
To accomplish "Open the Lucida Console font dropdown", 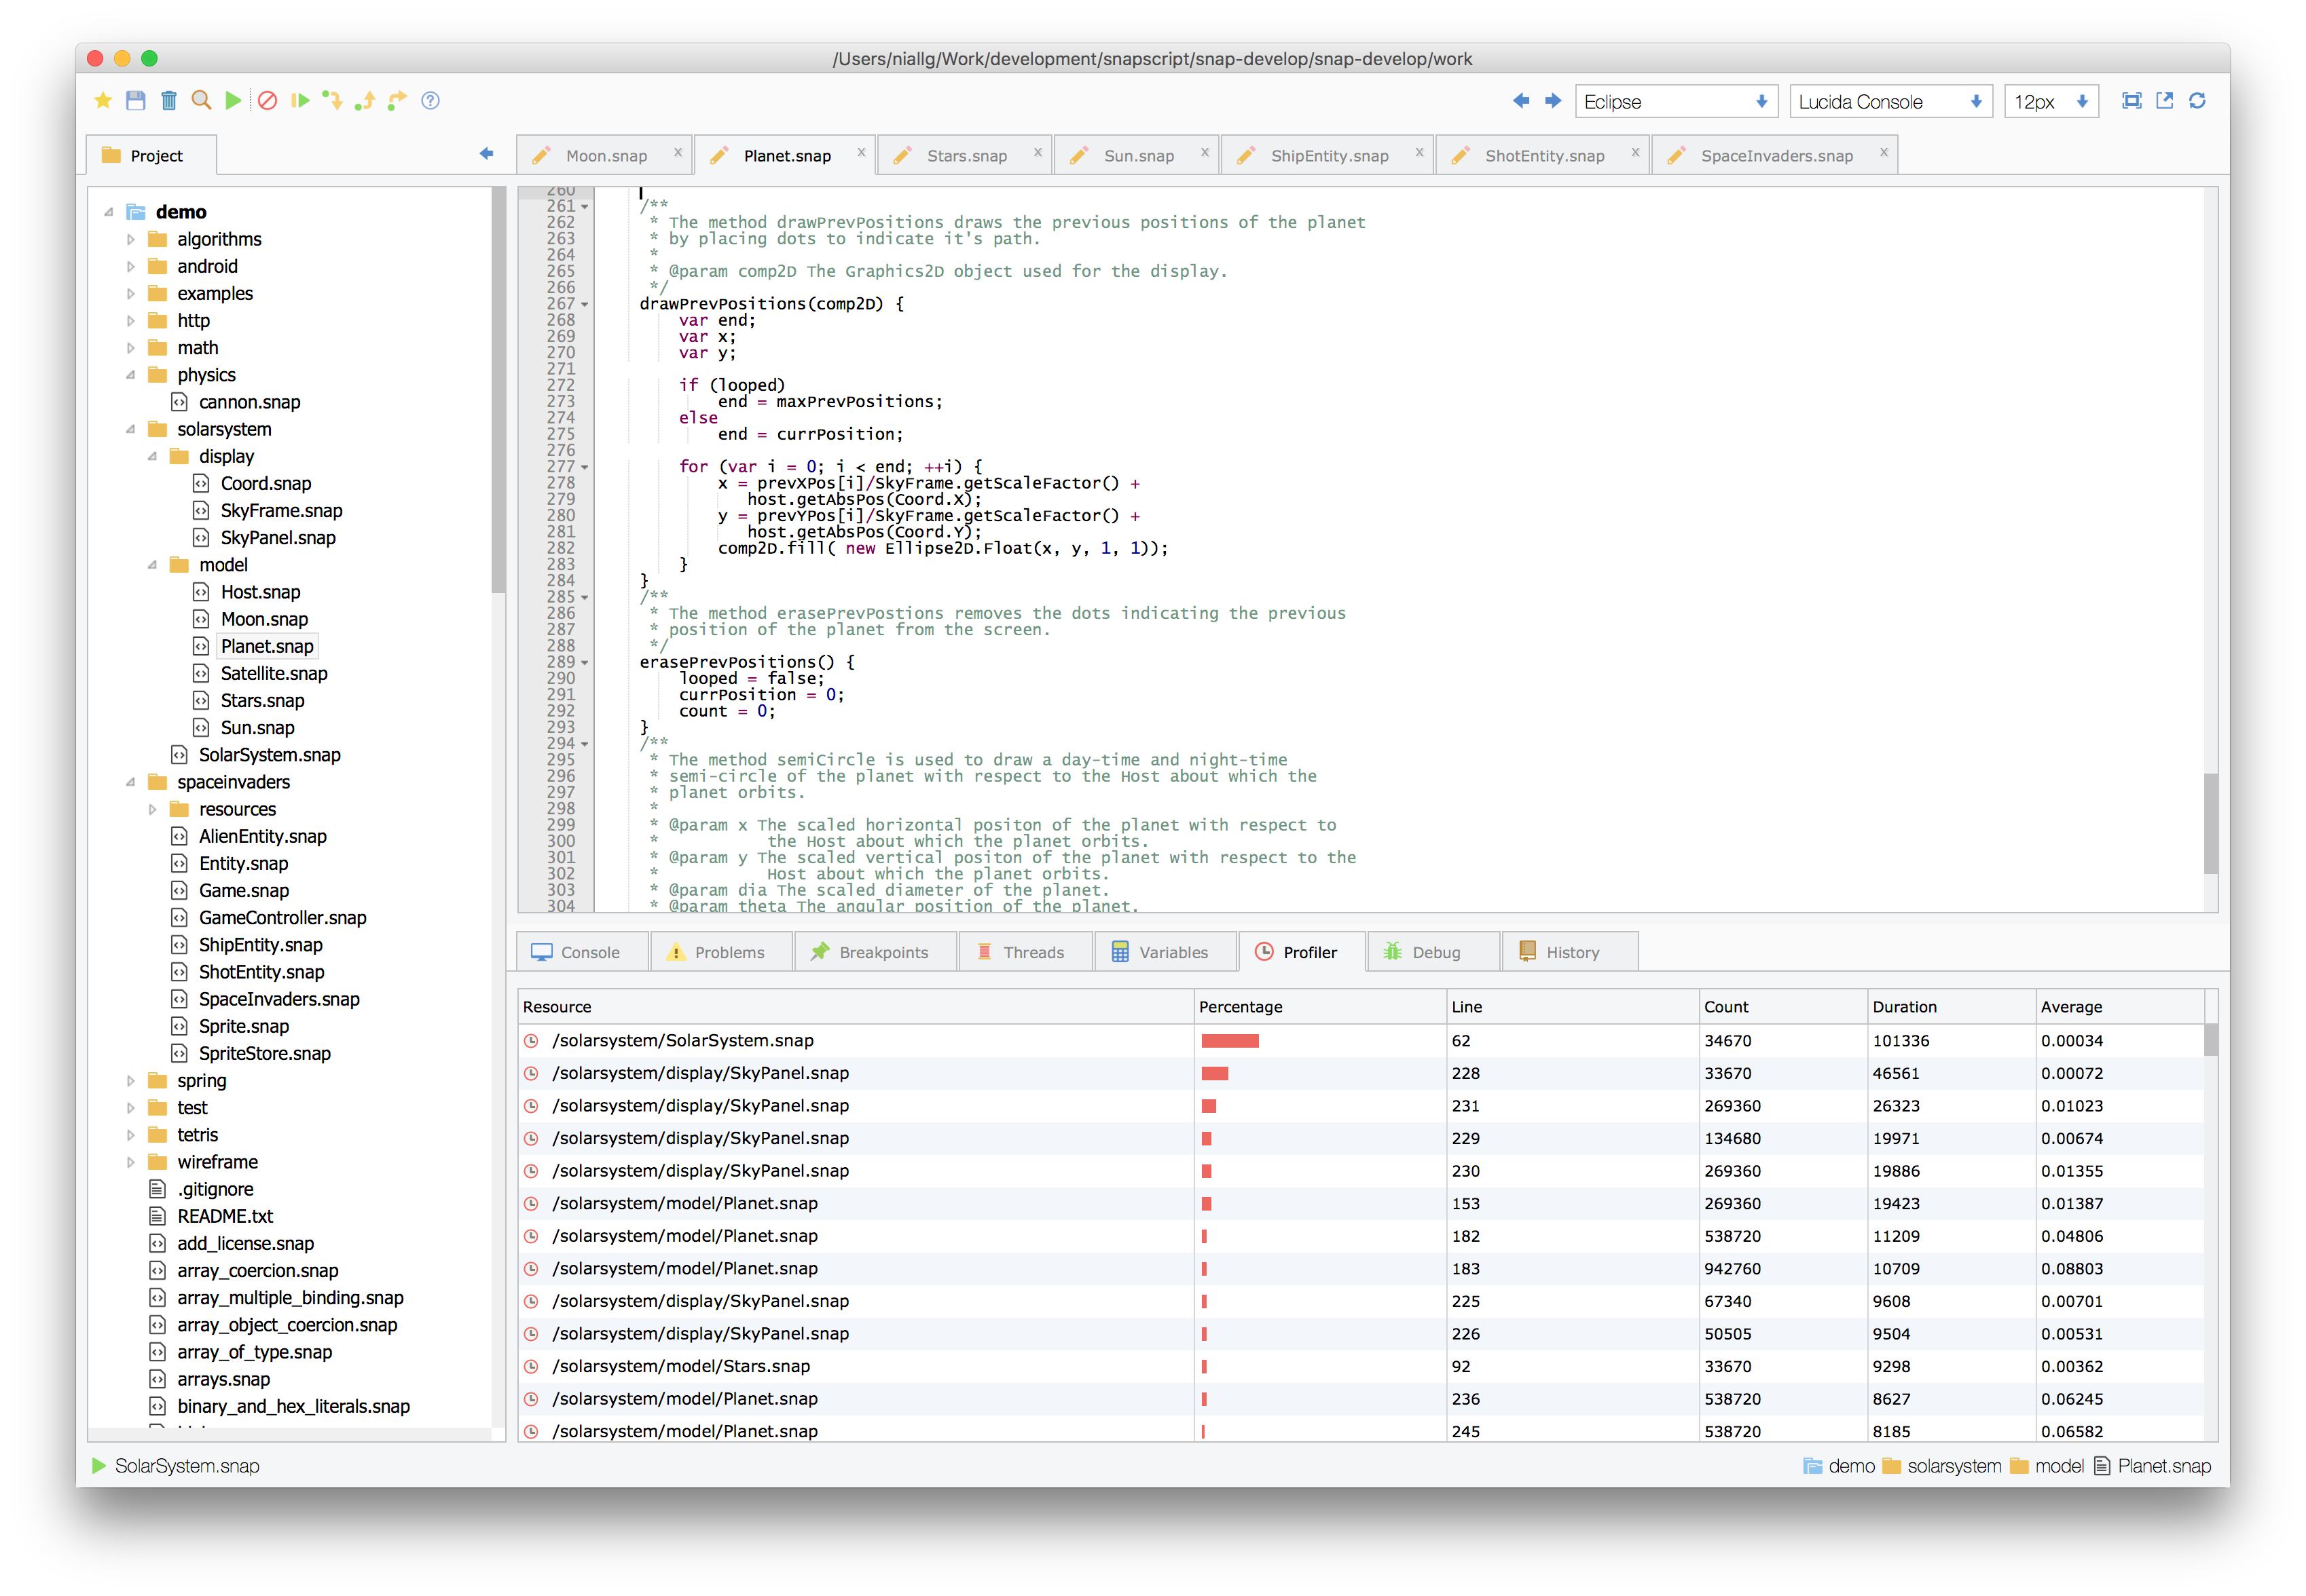I will point(1889,102).
